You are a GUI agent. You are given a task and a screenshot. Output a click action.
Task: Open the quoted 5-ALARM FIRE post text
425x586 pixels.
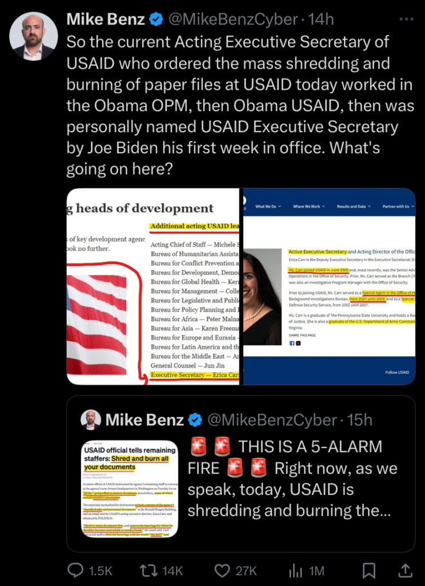tap(292, 478)
